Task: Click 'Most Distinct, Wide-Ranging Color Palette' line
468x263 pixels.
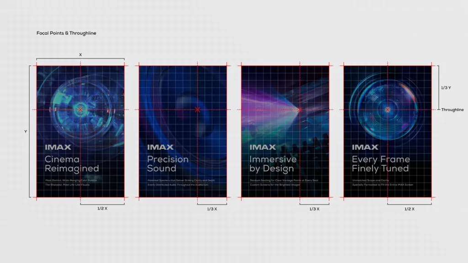Action: [71, 180]
